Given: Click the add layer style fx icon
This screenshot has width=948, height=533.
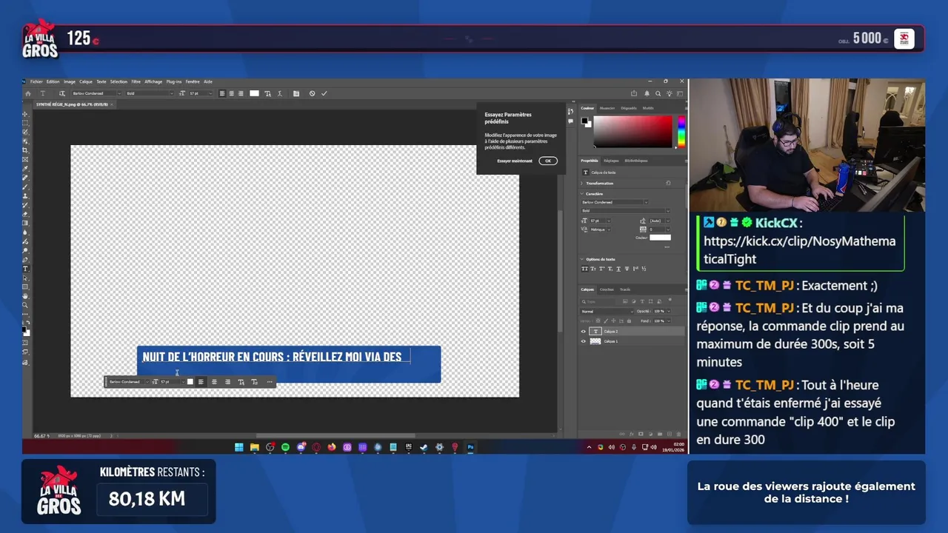Looking at the screenshot, I should point(632,434).
